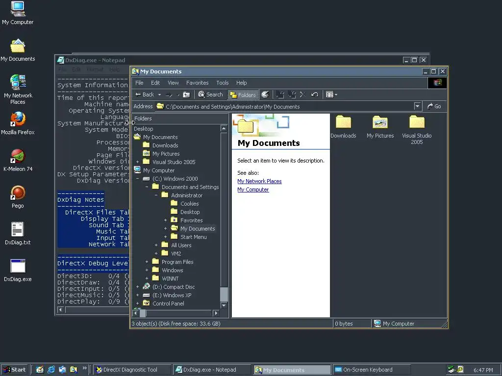This screenshot has width=502, height=376.
Task: Click the Move To toolbar icon
Action: (280, 94)
